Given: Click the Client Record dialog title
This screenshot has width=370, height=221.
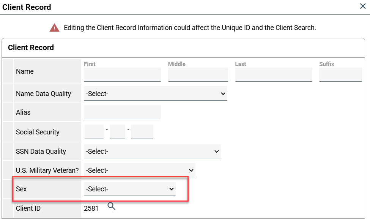Looking at the screenshot, I should click(27, 7).
